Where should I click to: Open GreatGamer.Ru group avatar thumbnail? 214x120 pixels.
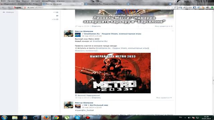point(78,35)
